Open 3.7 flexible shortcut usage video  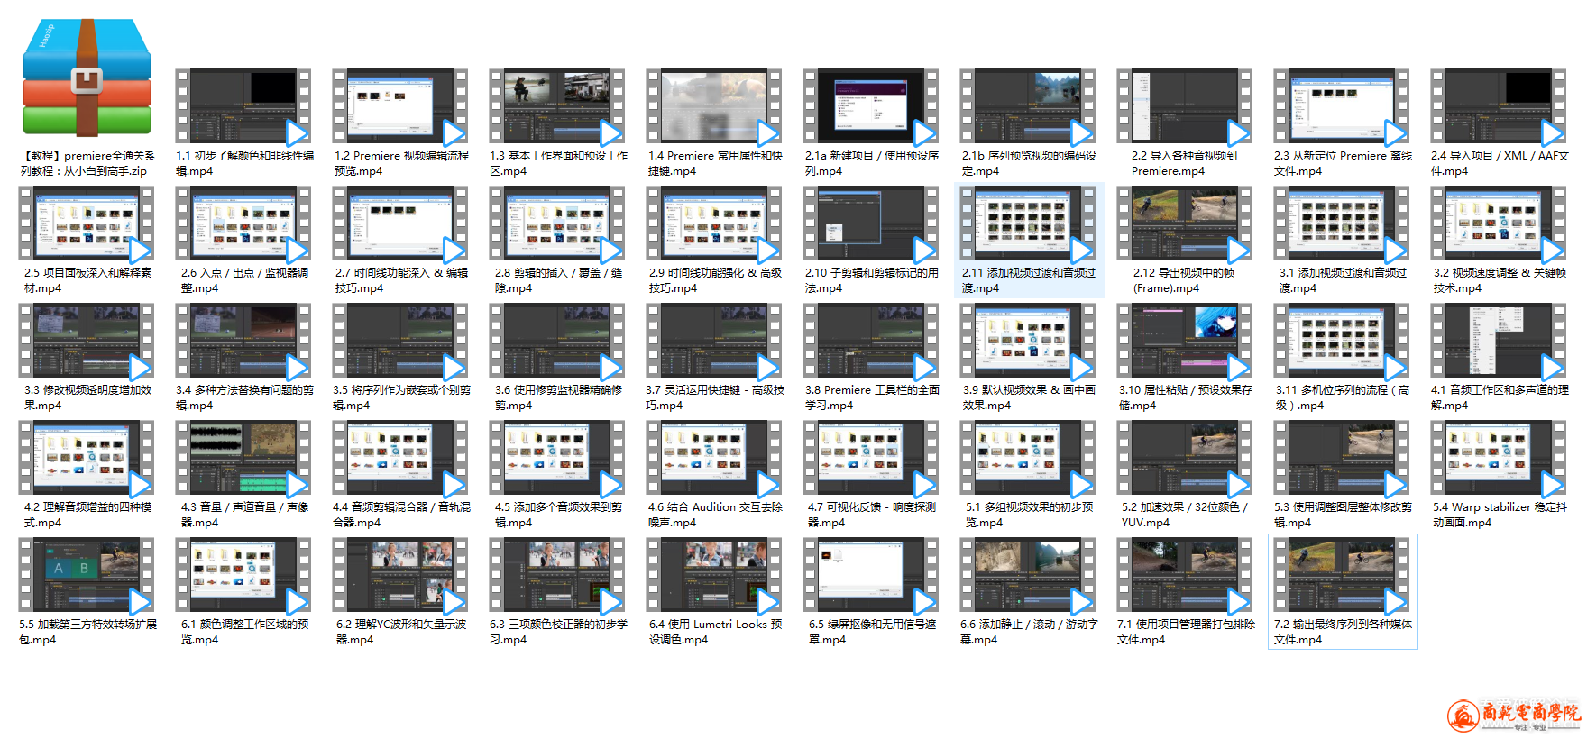pos(714,341)
